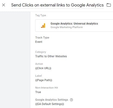Screen dimensions: 113x108
Task: Click the Event track type value
Action: coord(39,42)
